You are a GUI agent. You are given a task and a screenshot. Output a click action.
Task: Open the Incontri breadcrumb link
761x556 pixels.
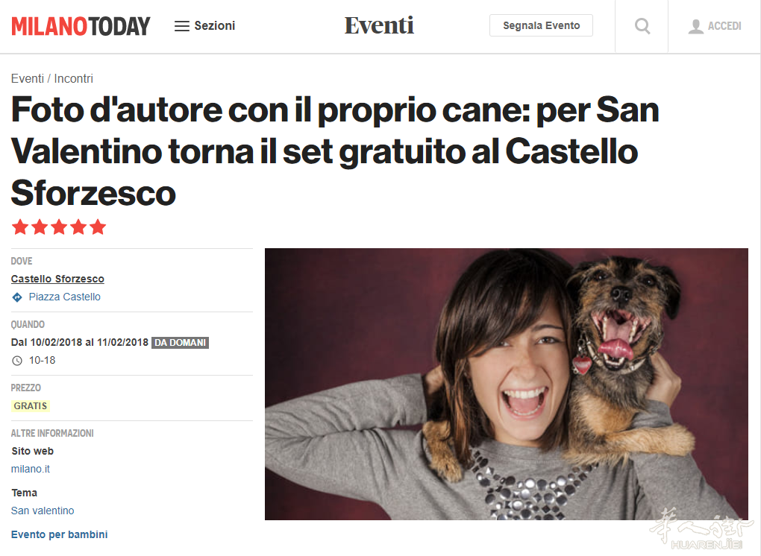(73, 78)
